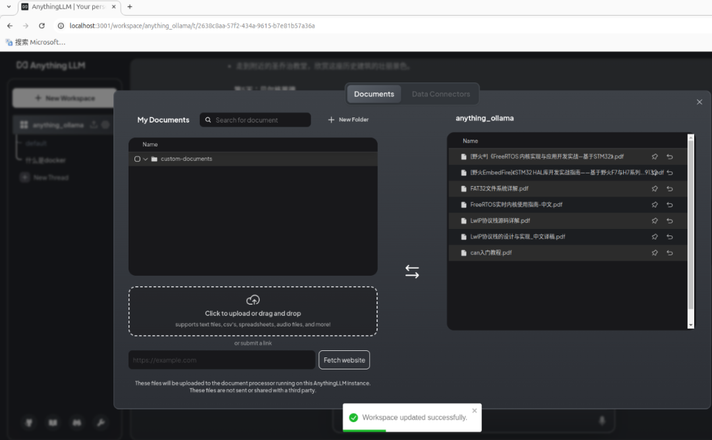Pin the LwIP协议栈的设计与实现_中文译稿.pdf document
The width and height of the screenshot is (712, 440).
click(x=655, y=237)
